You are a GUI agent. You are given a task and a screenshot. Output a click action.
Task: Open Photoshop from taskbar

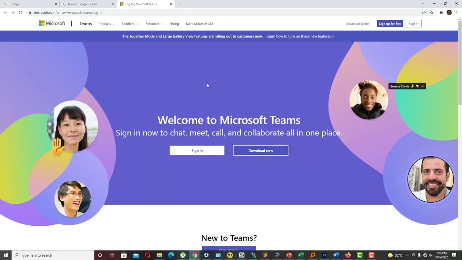click(324, 255)
